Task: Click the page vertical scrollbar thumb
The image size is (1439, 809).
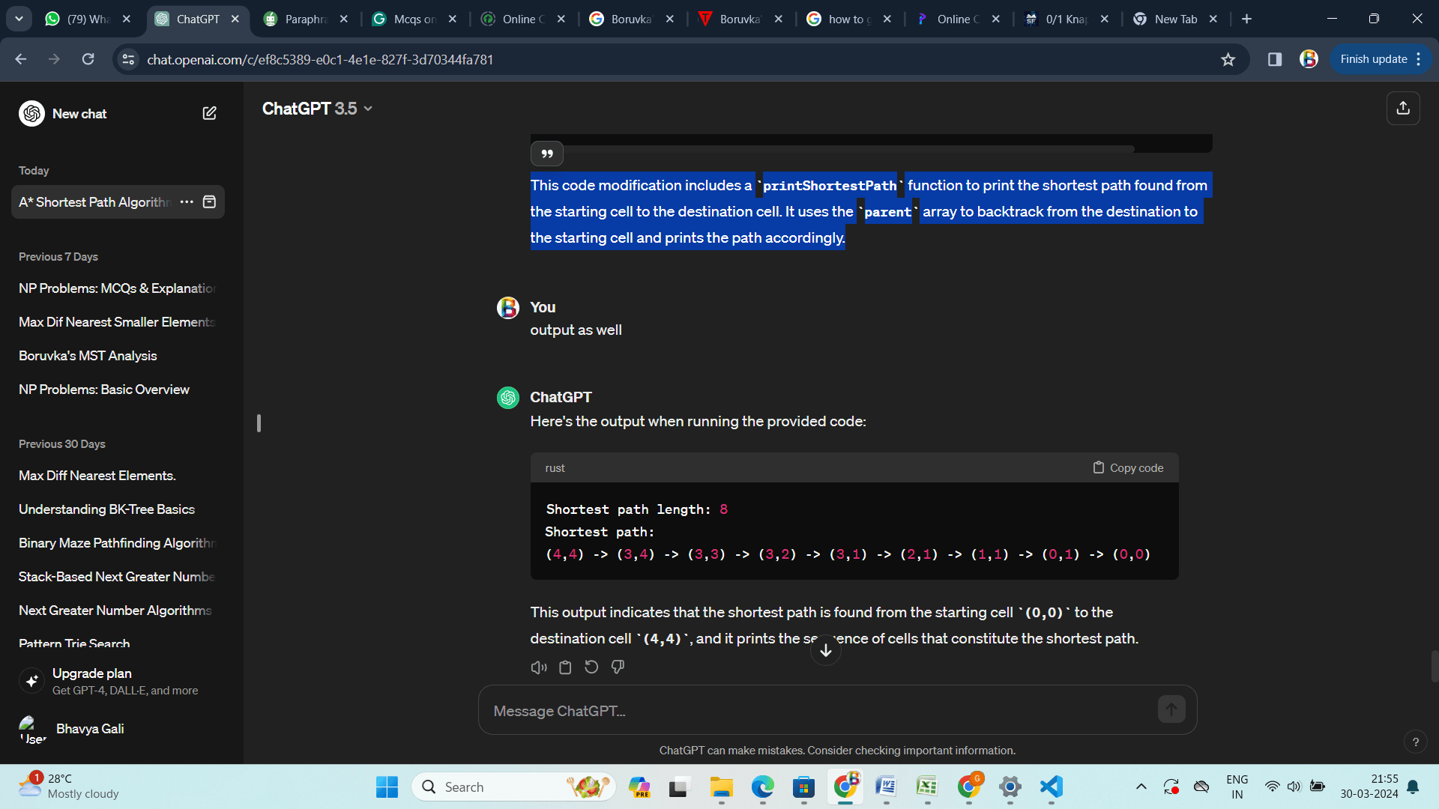Action: [x=1434, y=666]
